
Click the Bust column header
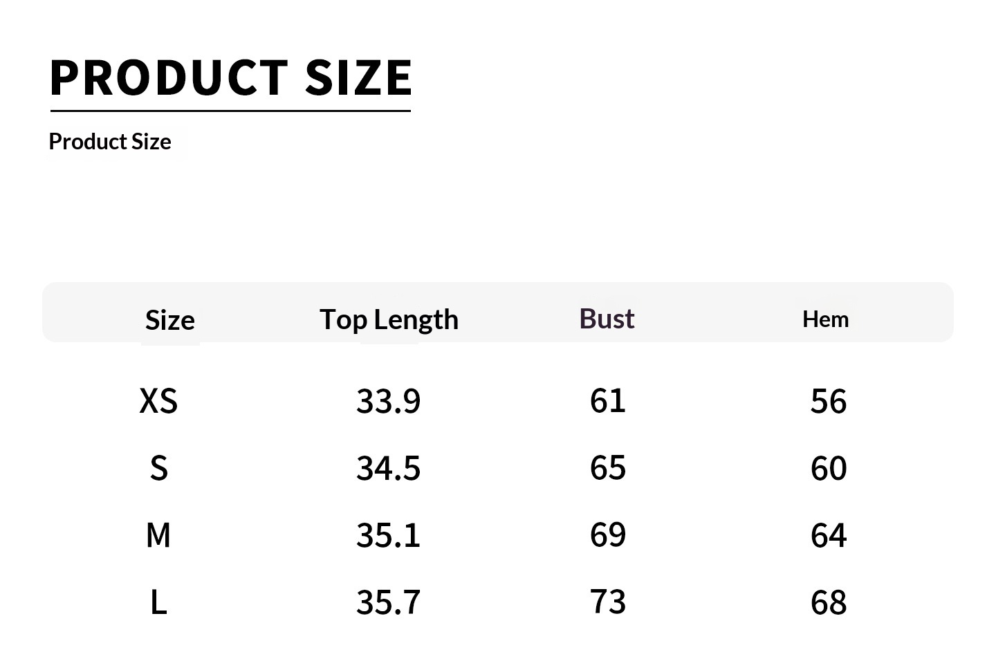coord(607,319)
